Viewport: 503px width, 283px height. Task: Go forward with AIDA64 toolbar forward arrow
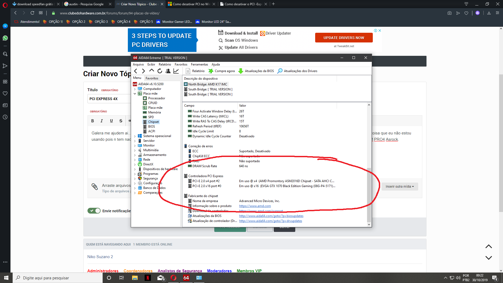point(143,71)
